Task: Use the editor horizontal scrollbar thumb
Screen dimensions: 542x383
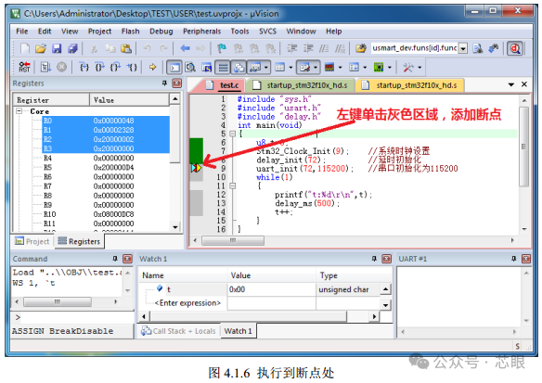Action: pos(233,240)
